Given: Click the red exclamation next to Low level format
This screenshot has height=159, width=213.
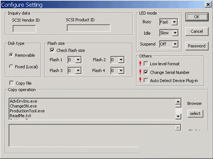Looking at the screenshot, I should [x=140, y=63].
